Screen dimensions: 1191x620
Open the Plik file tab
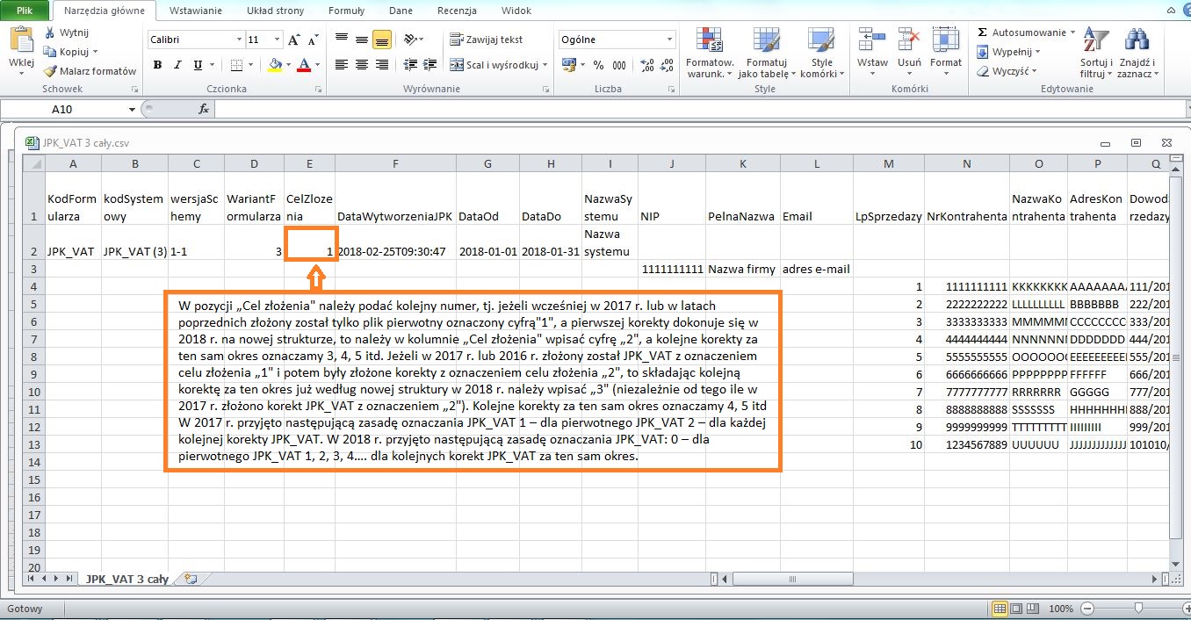coord(26,11)
